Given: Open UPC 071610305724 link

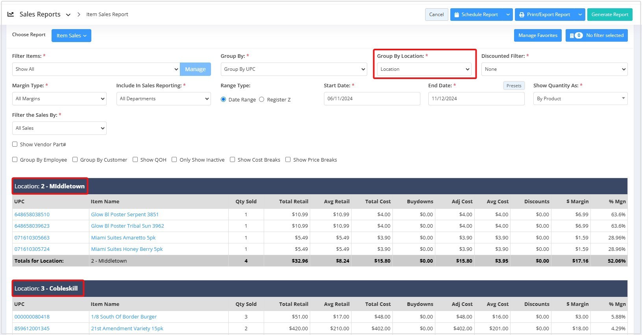Looking at the screenshot, I should pyautogui.click(x=32, y=249).
